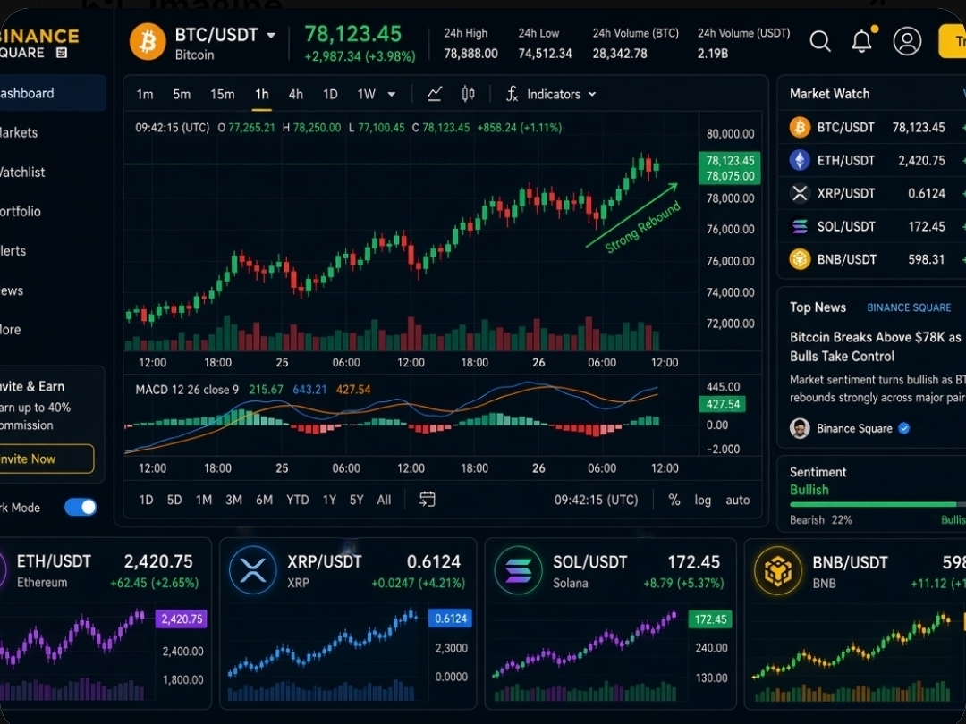Screen dimensions: 966x724
Task: Select the 15m timeframe
Action: [x=223, y=94]
